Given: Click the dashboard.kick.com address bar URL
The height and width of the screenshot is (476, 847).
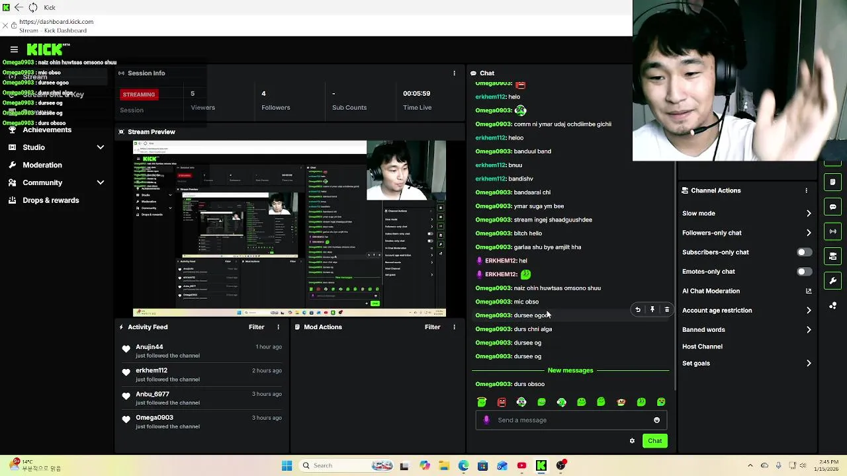Looking at the screenshot, I should [56, 22].
